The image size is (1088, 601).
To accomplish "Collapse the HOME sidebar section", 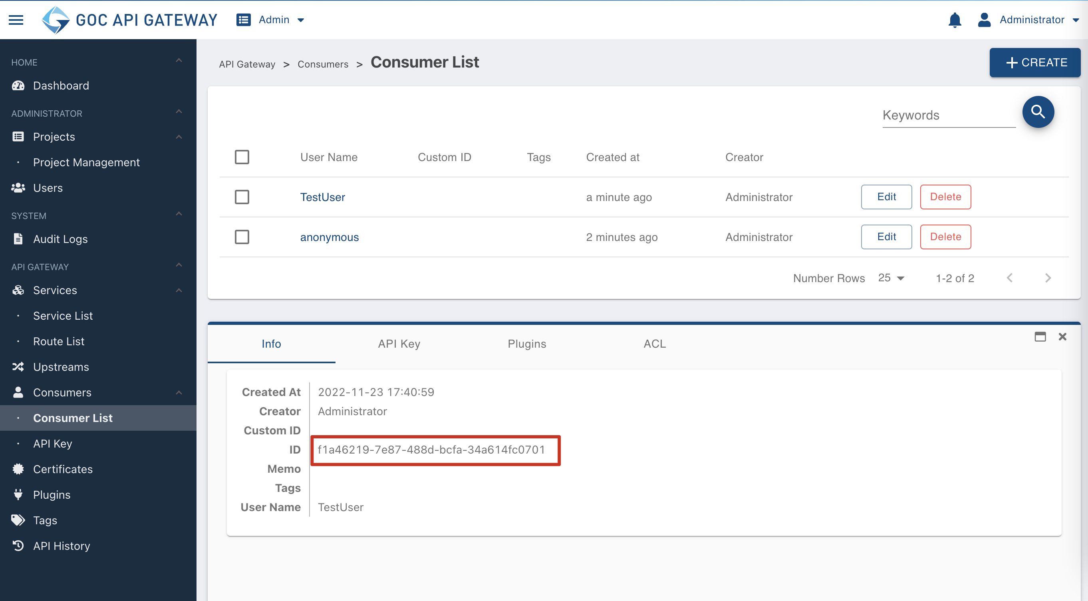I will (x=179, y=60).
